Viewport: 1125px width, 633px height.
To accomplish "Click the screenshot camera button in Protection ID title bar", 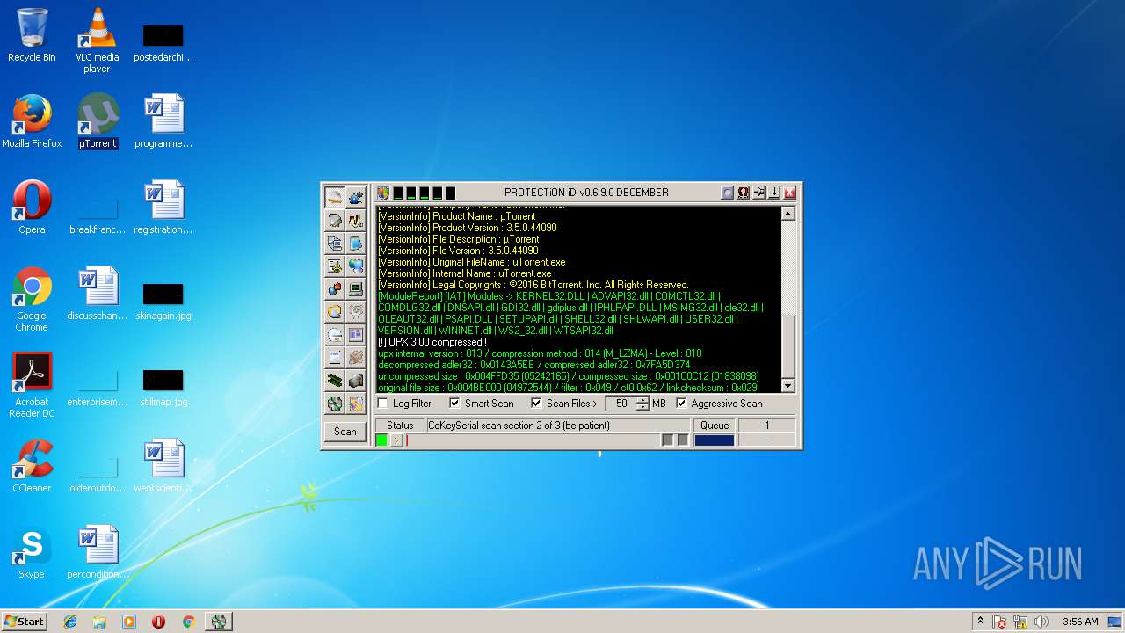I will [727, 193].
